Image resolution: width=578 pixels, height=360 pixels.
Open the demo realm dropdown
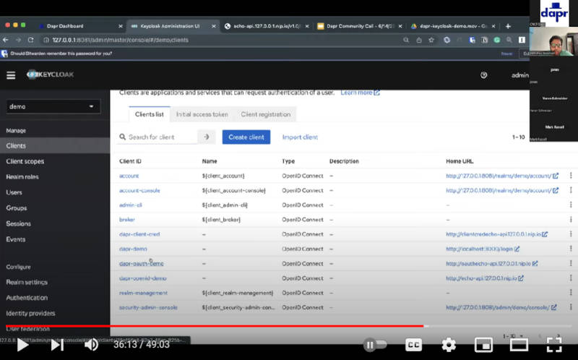[53, 106]
